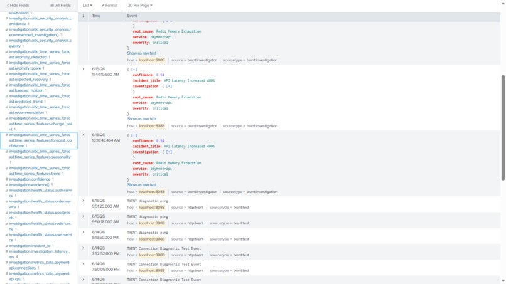Expand the 10:10:43.464 AM event row
Screen dimensions: 506x284
pyautogui.click(x=83, y=135)
